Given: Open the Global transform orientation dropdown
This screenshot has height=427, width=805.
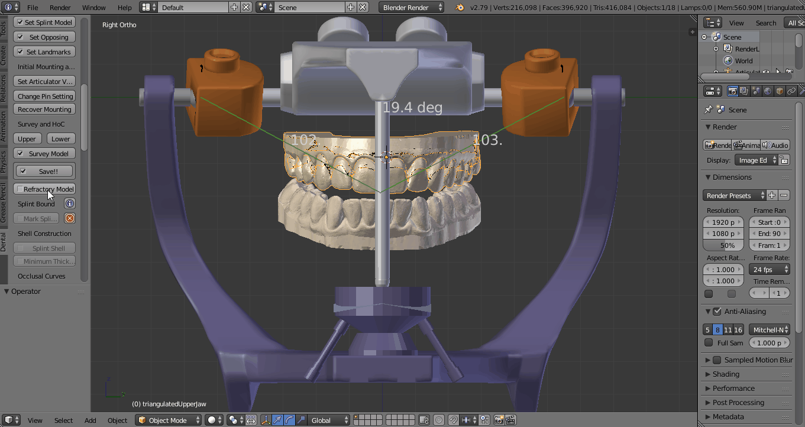Looking at the screenshot, I should tap(329, 420).
